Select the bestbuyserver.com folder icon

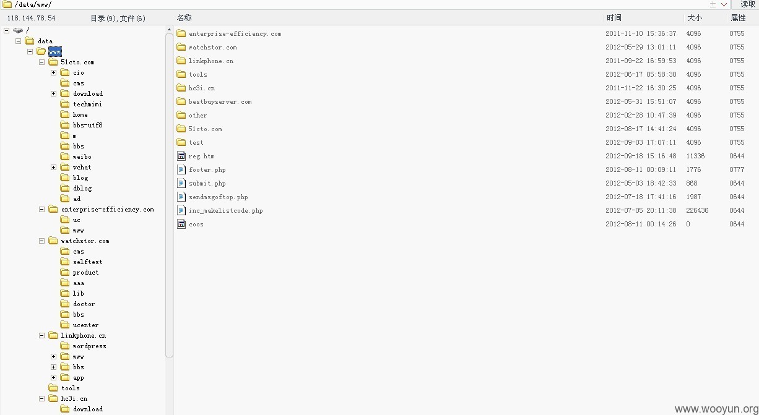point(181,101)
